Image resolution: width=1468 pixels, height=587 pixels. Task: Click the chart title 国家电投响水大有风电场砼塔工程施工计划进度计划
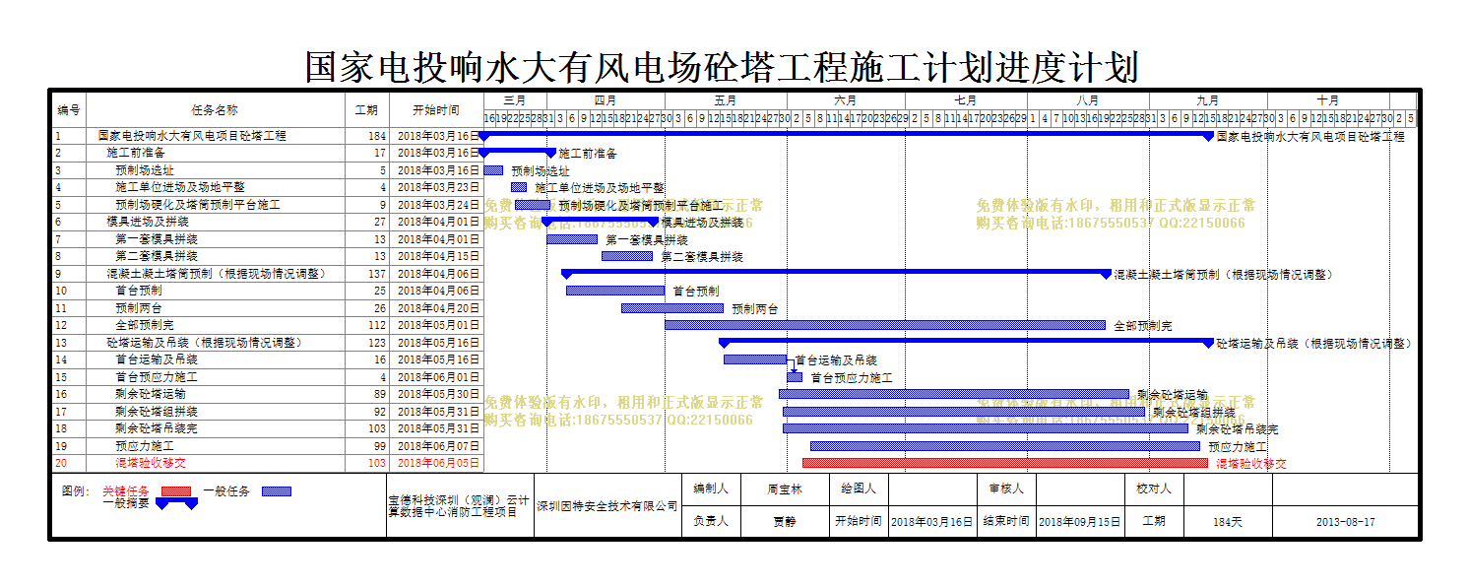pos(722,67)
